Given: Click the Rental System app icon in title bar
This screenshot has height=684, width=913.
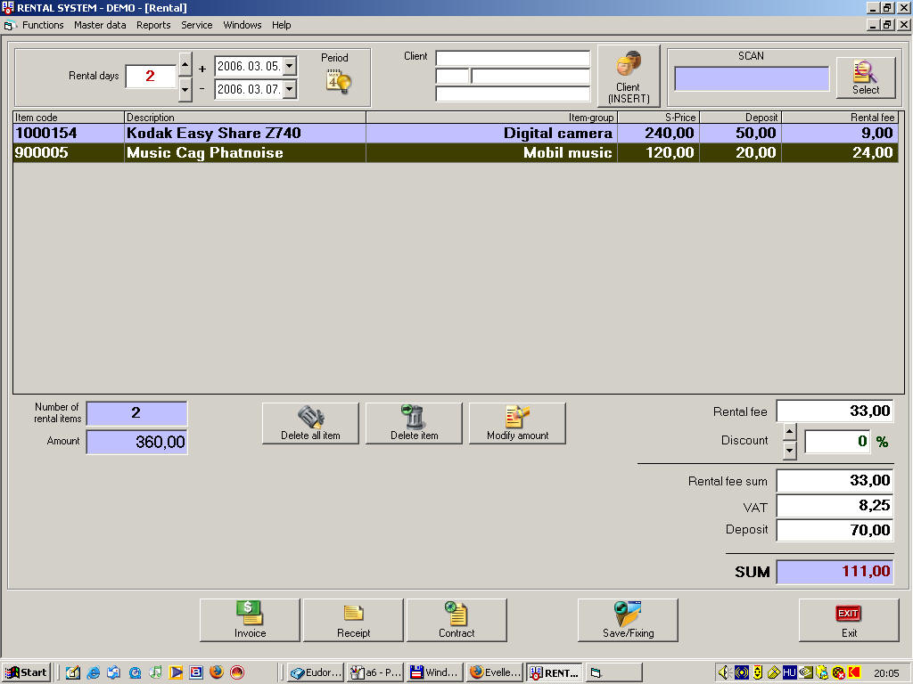Looking at the screenshot, I should (7, 7).
